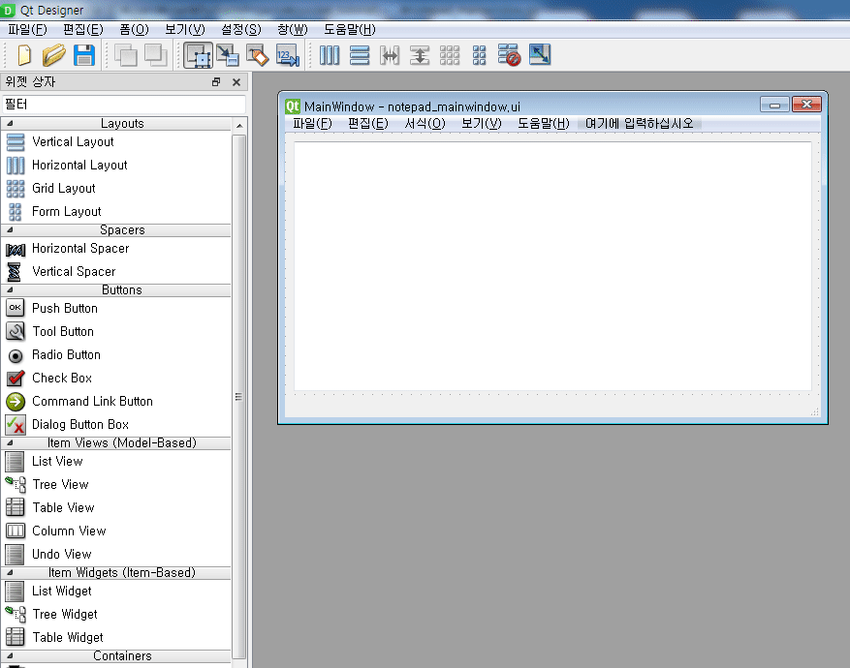Open 서식(O) menu in the MainWindow form
Viewport: 850px width, 668px height.
click(x=425, y=124)
